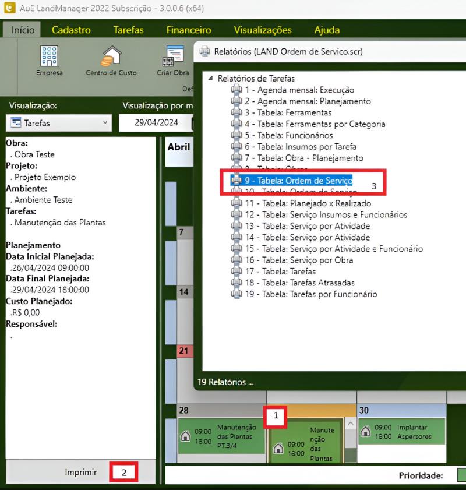Collapse the Relatórios de Tarefas tree node
Screen dimensions: 466x490
tap(210, 79)
